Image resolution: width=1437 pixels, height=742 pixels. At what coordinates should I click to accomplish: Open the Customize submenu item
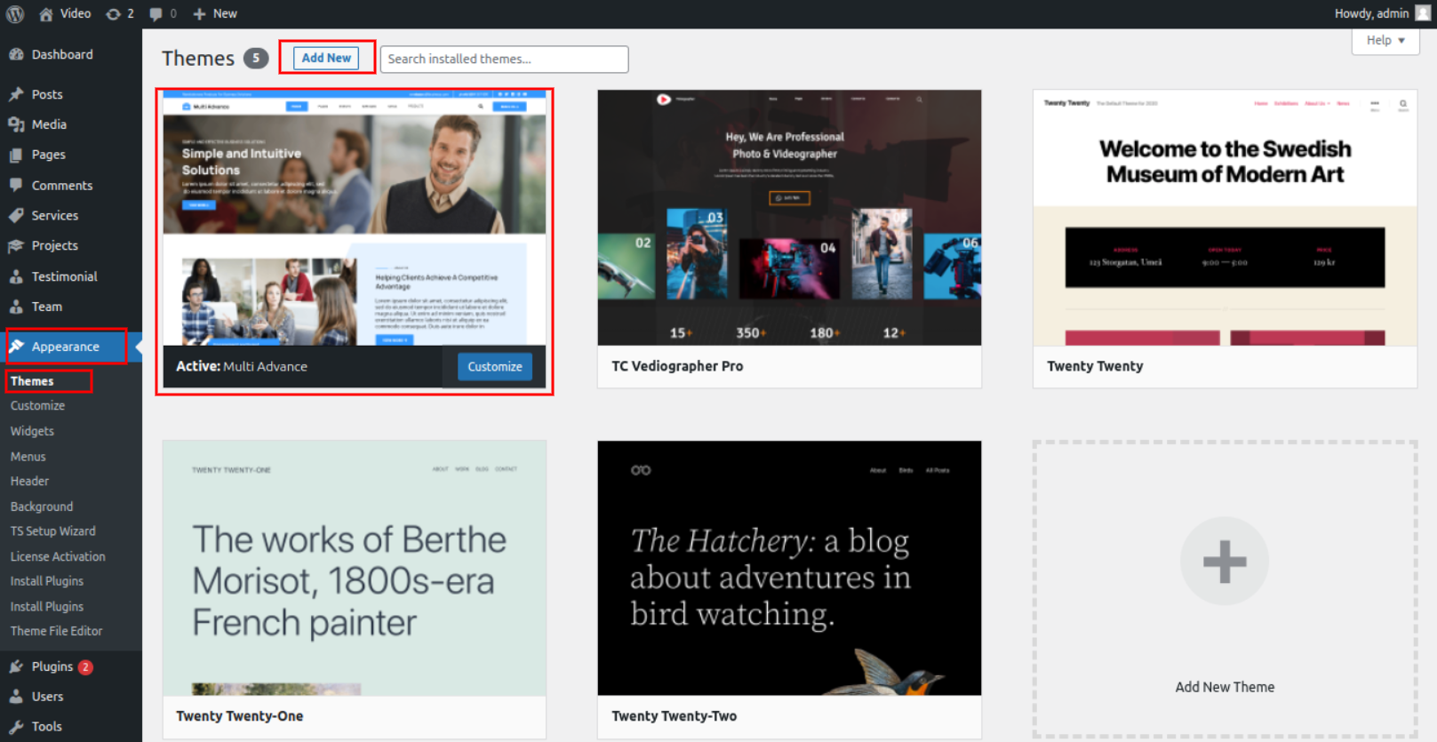tap(37, 405)
